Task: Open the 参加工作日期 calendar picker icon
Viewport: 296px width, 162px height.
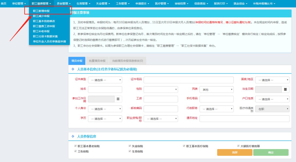Action: click(x=118, y=99)
